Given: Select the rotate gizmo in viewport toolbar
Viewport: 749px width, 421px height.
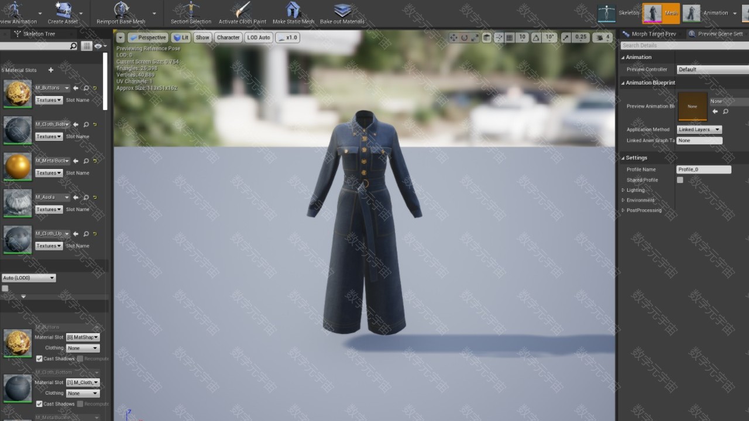Looking at the screenshot, I should tap(464, 37).
